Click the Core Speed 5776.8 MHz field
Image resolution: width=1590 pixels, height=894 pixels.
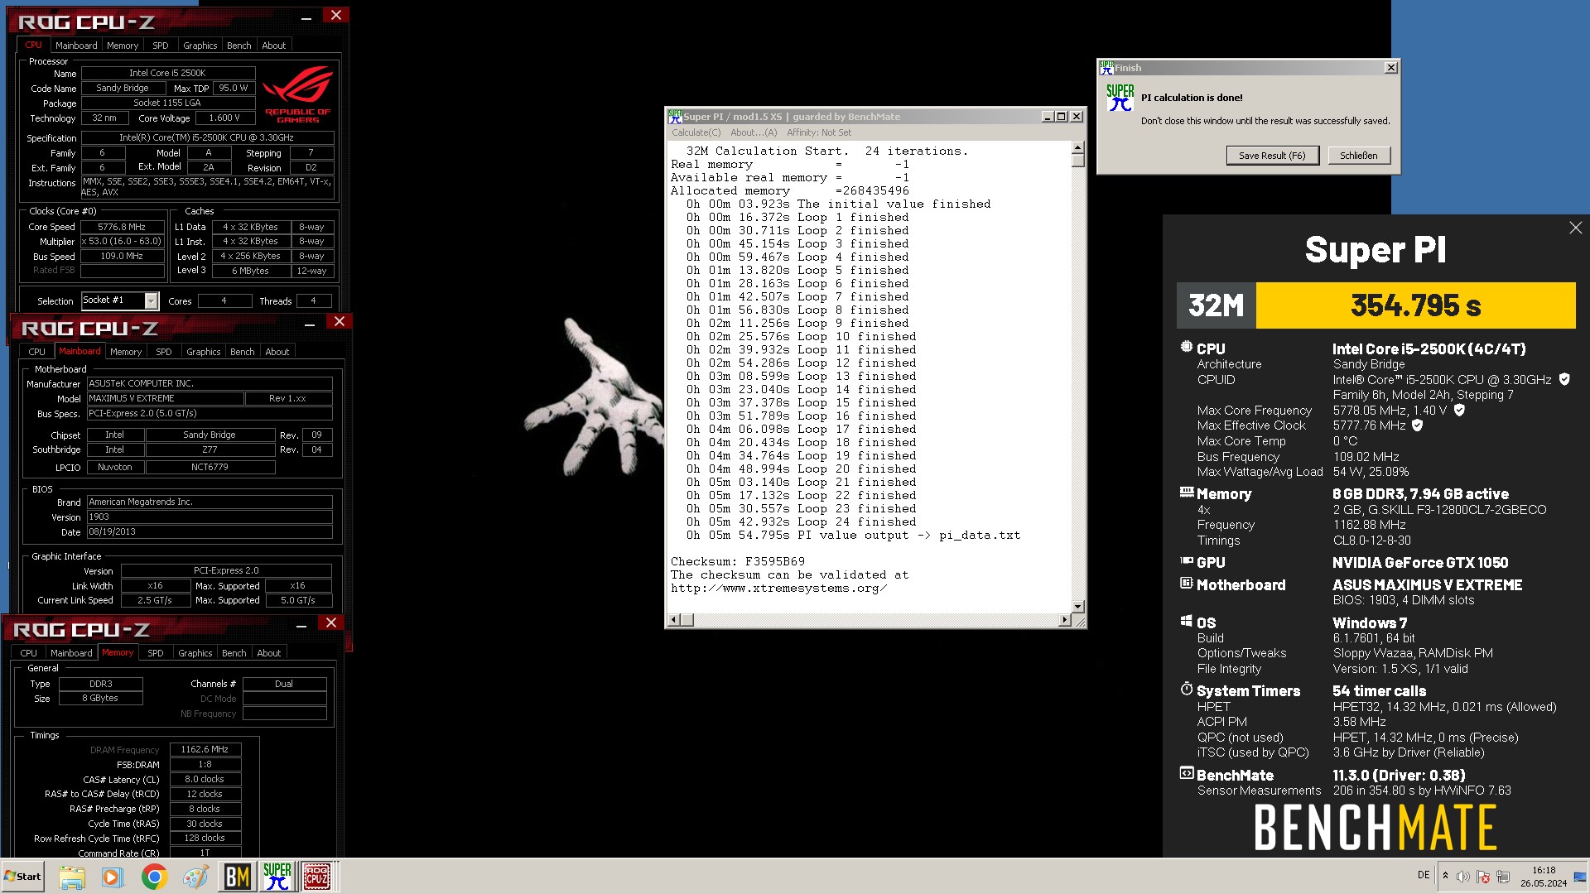122,227
